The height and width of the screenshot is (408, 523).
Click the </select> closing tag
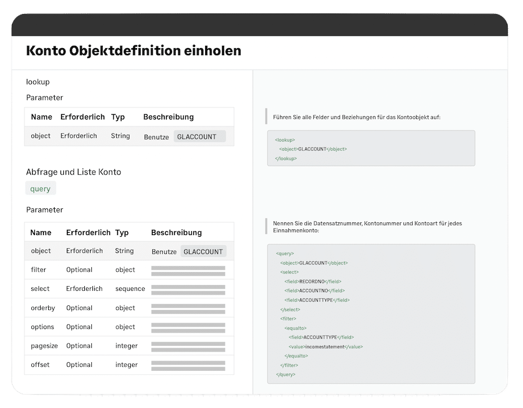coord(290,309)
